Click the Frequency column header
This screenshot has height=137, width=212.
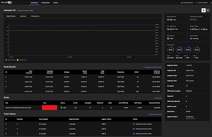point(121,72)
